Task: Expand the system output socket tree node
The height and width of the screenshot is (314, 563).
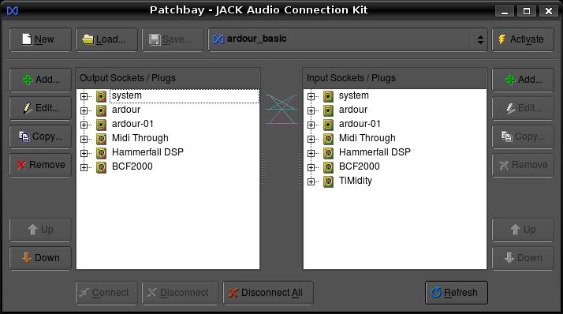Action: (84, 96)
